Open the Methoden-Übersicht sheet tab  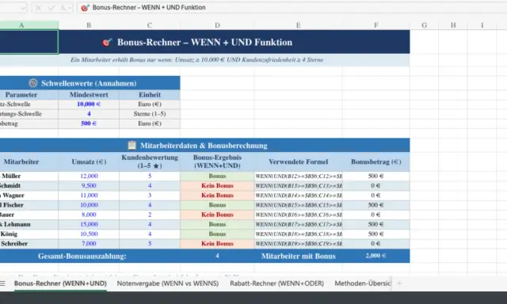(x=363, y=283)
